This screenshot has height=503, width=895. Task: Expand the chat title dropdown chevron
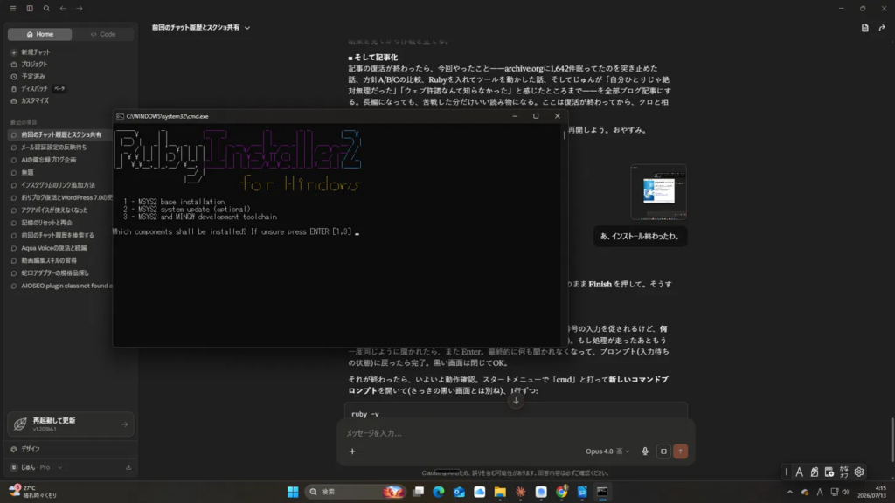coord(247,27)
